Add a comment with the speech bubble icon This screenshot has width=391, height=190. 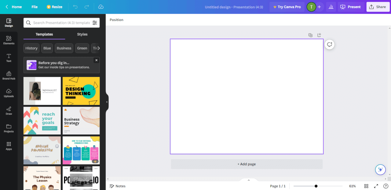(x=330, y=45)
